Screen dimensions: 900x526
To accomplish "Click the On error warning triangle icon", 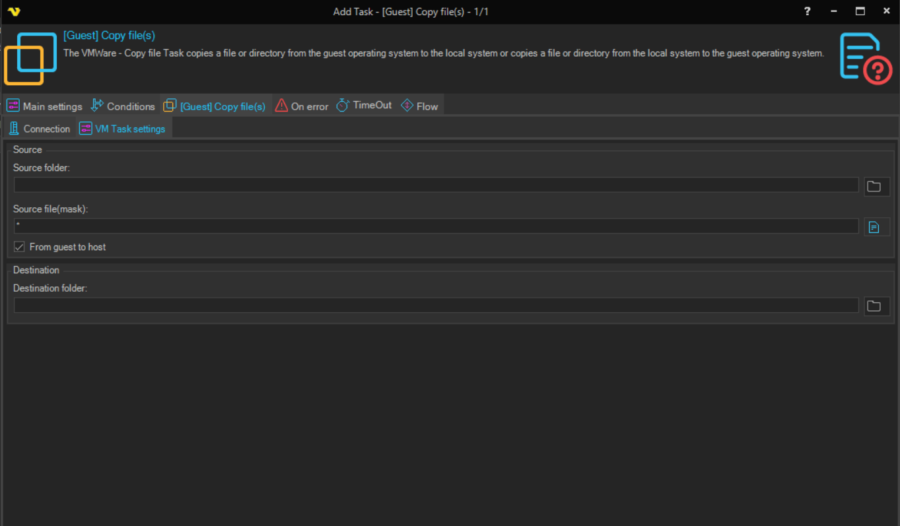I will (x=281, y=106).
